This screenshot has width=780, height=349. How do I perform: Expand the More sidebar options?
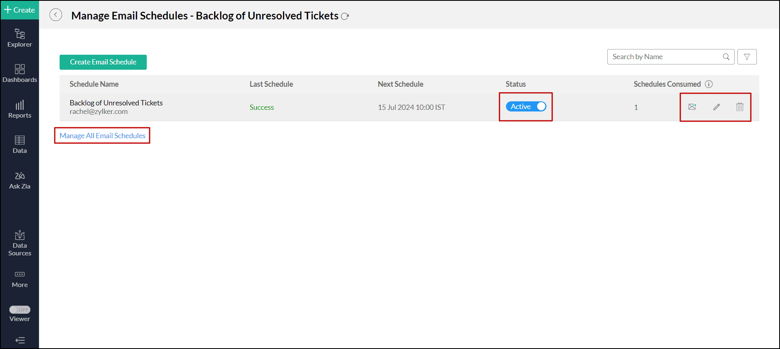[20, 279]
